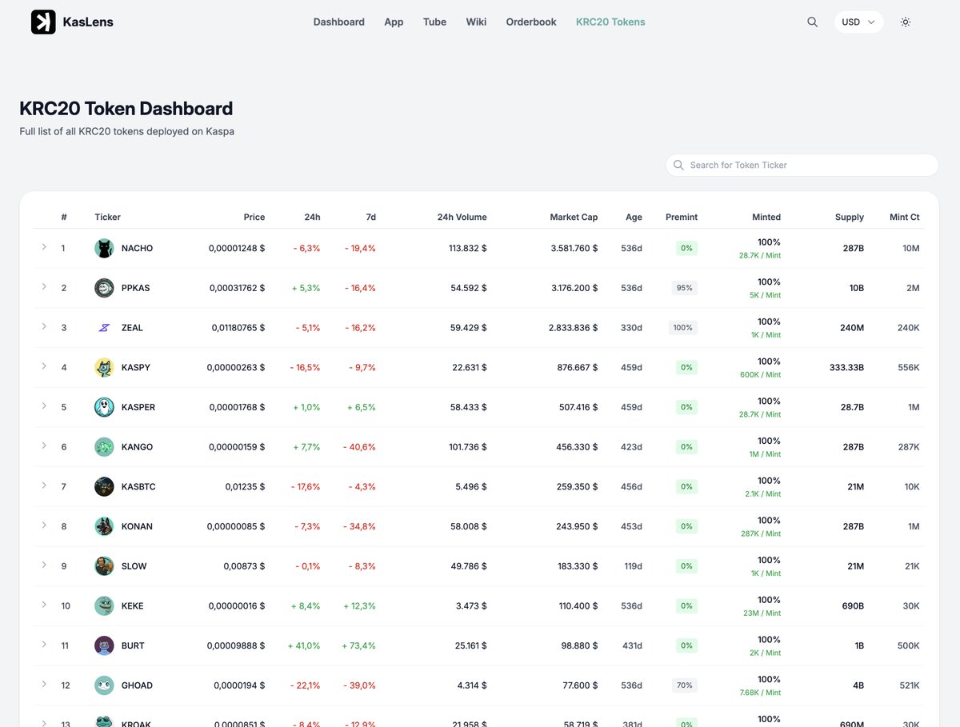The image size is (960, 727).
Task: Click the GHOAD 70% premint badge
Action: click(685, 685)
